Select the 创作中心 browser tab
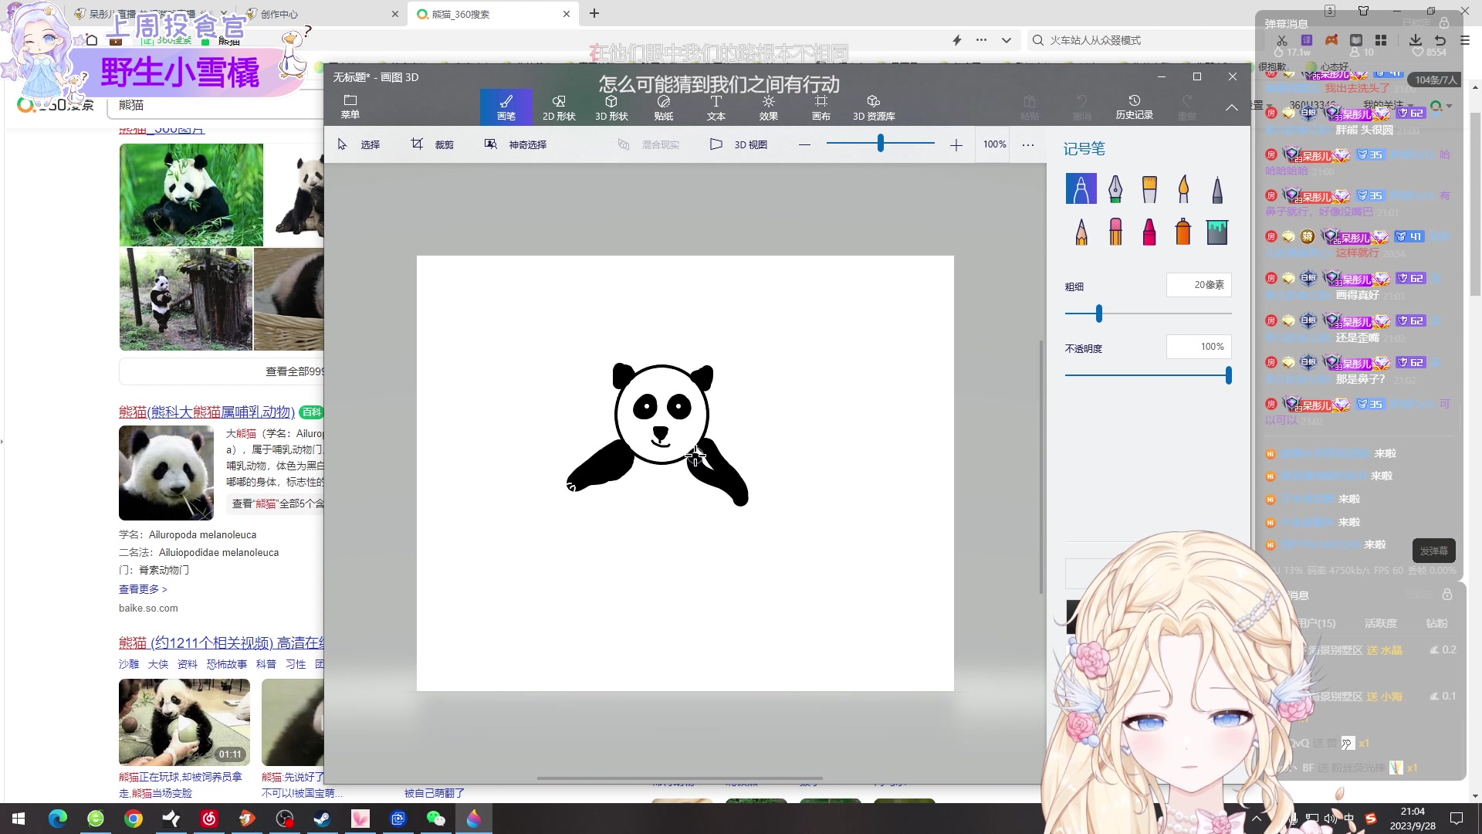 pyautogui.click(x=320, y=14)
